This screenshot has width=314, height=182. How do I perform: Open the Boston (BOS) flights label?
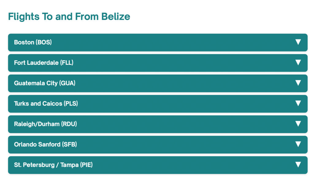coord(33,42)
